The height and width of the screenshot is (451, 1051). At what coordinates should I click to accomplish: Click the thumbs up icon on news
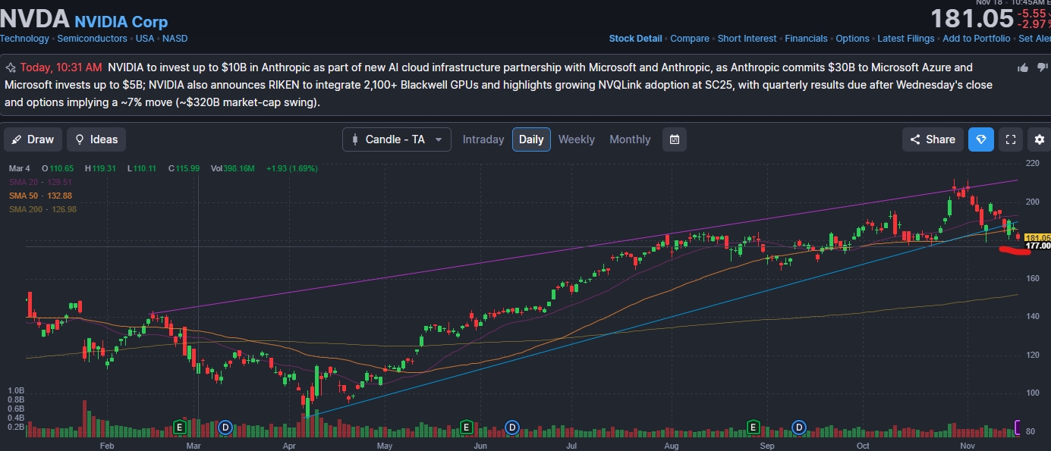click(x=1023, y=68)
